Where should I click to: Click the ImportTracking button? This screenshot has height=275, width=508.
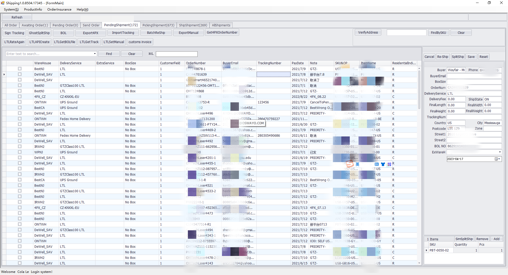123,33
